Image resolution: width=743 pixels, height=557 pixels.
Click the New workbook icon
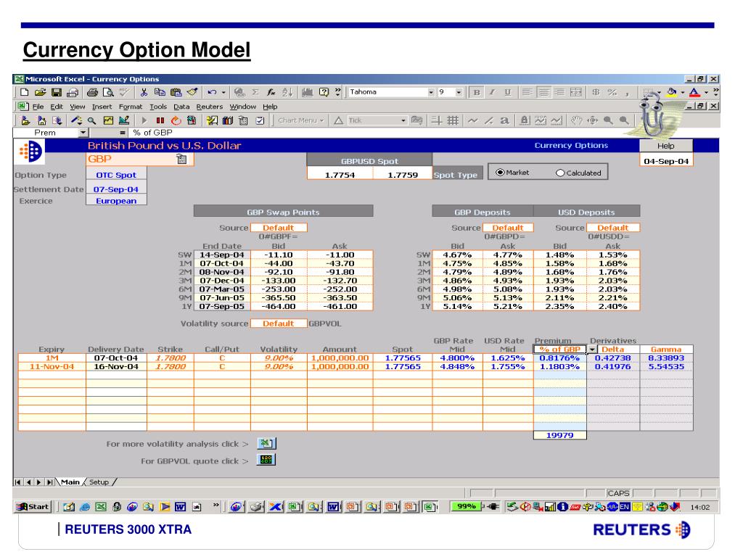tap(25, 92)
